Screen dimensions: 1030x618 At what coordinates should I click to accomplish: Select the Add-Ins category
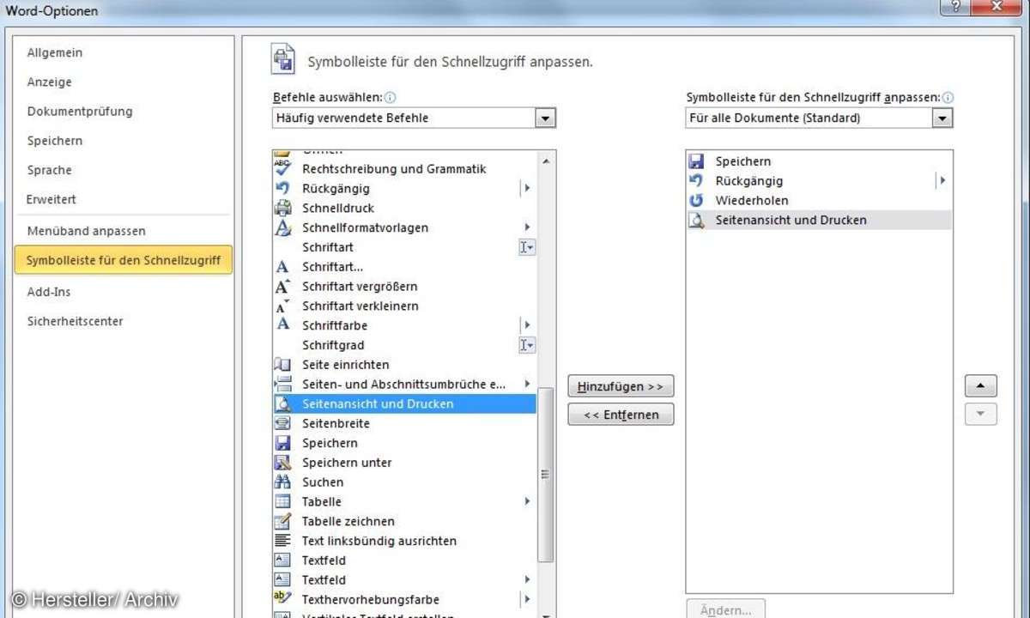(49, 292)
